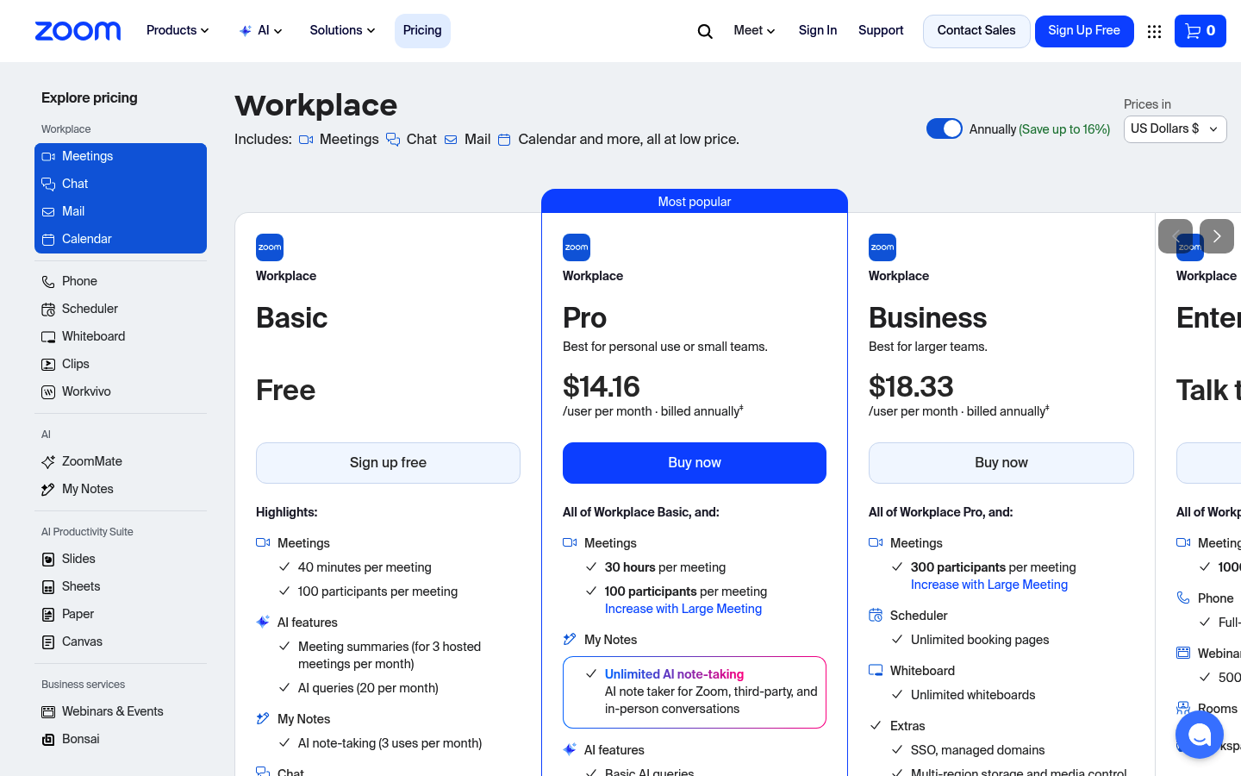Select Meetings in the pricing sidebar
The image size is (1241, 776).
pos(121,156)
